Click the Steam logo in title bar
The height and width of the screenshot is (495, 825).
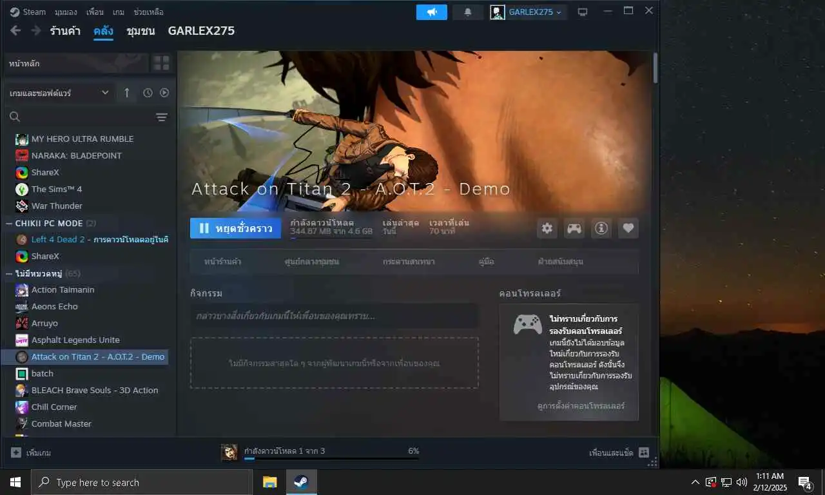coord(15,12)
